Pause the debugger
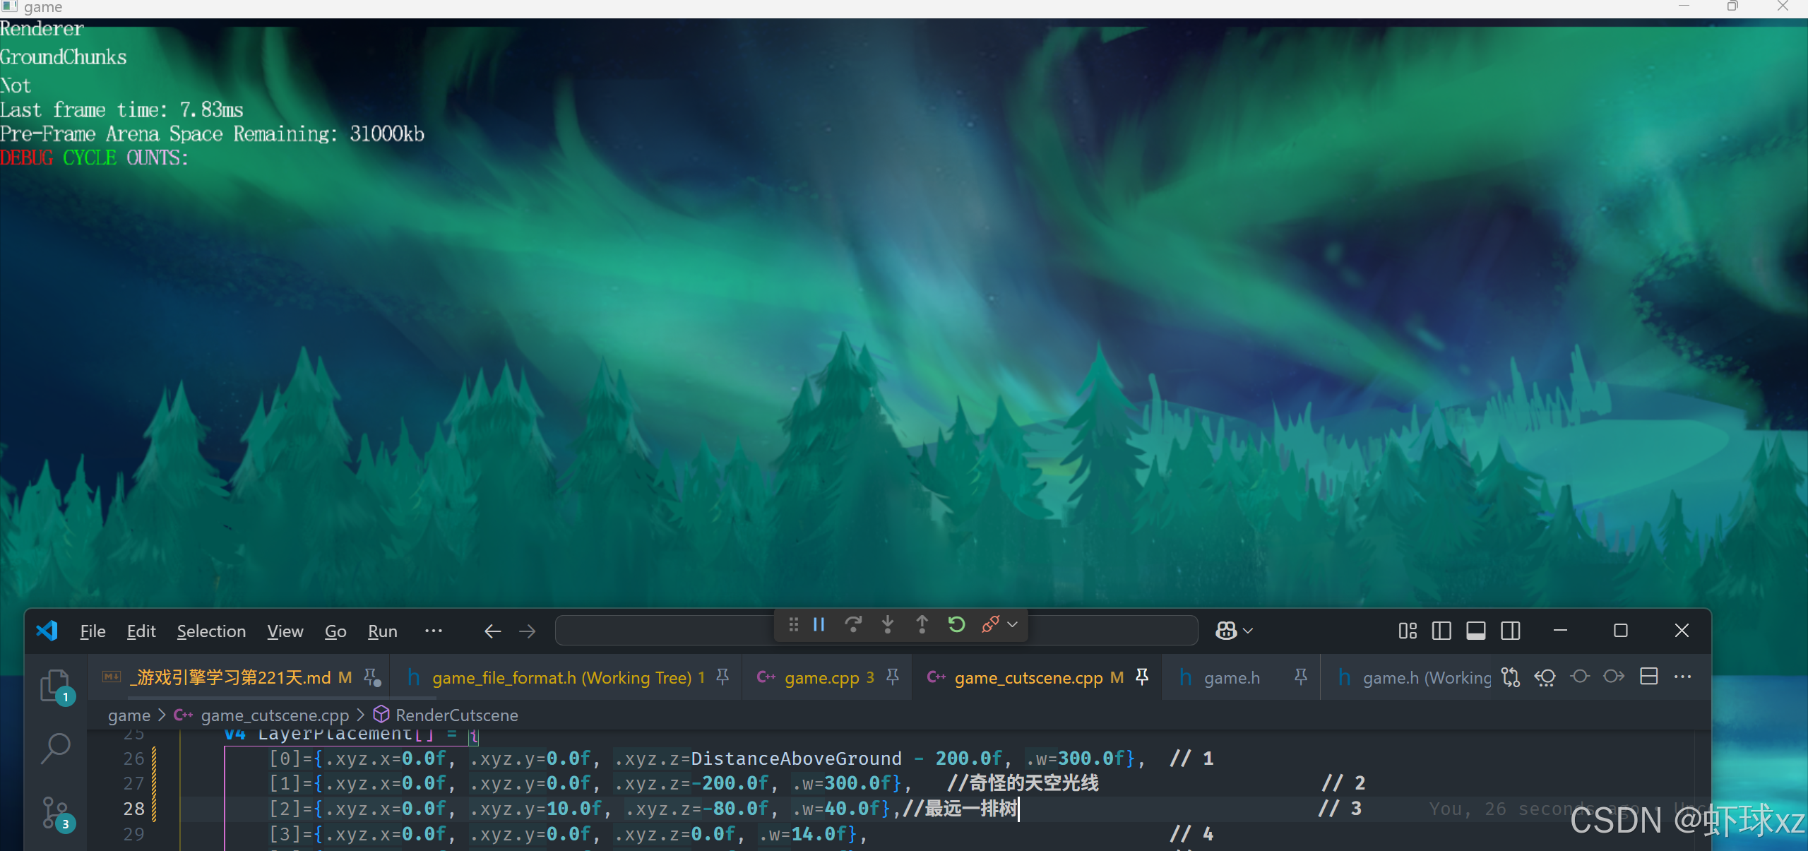Screen dimensions: 1808x851 819,624
